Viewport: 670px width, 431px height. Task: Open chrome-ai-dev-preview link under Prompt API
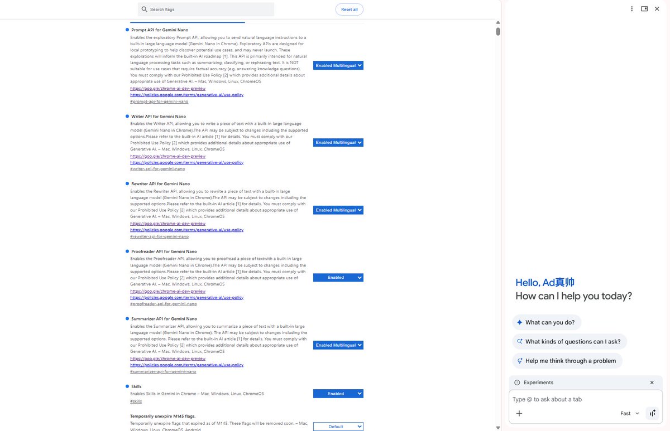coord(168,89)
